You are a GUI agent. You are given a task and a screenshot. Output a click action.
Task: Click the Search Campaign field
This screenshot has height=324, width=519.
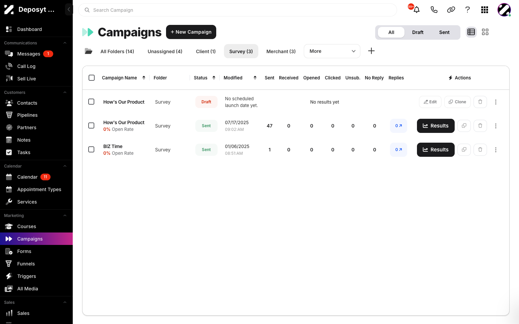pos(237,10)
